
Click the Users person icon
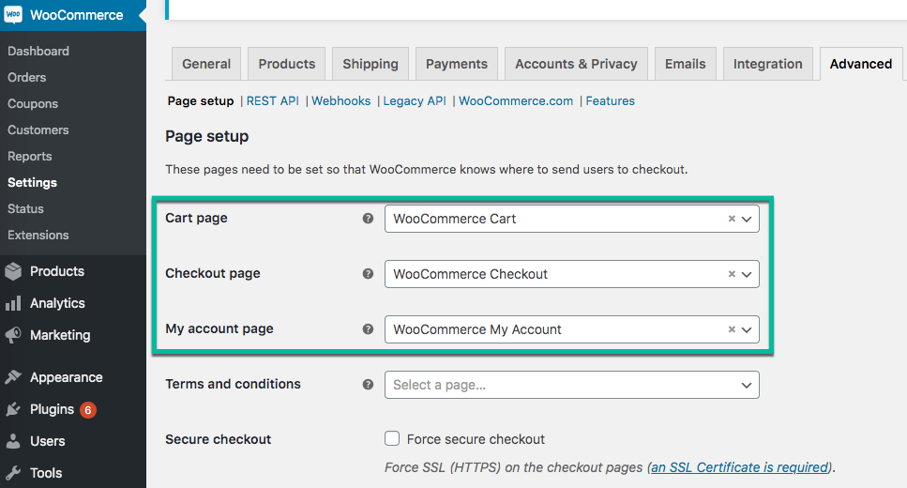pyautogui.click(x=13, y=441)
